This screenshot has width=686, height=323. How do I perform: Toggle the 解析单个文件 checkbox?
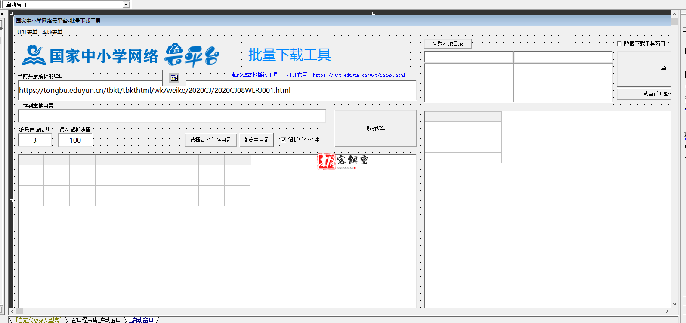pyautogui.click(x=283, y=140)
